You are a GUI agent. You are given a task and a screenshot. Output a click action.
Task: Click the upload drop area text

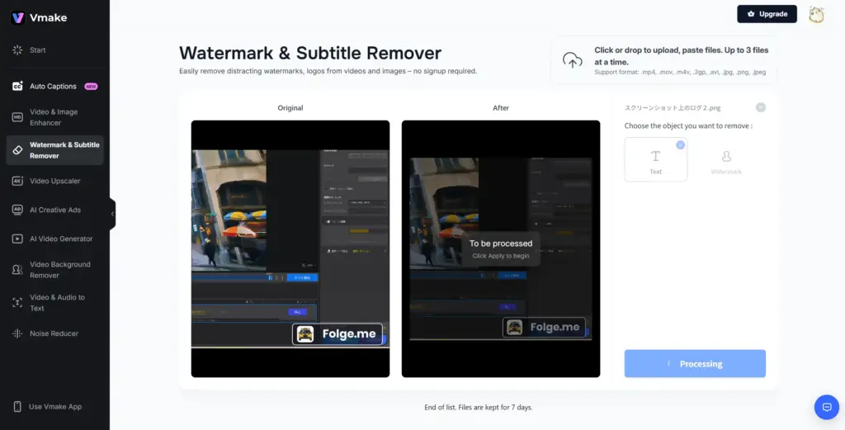tap(681, 55)
